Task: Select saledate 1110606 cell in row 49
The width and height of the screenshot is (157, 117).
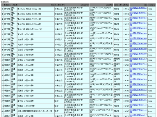Action: click(126, 60)
